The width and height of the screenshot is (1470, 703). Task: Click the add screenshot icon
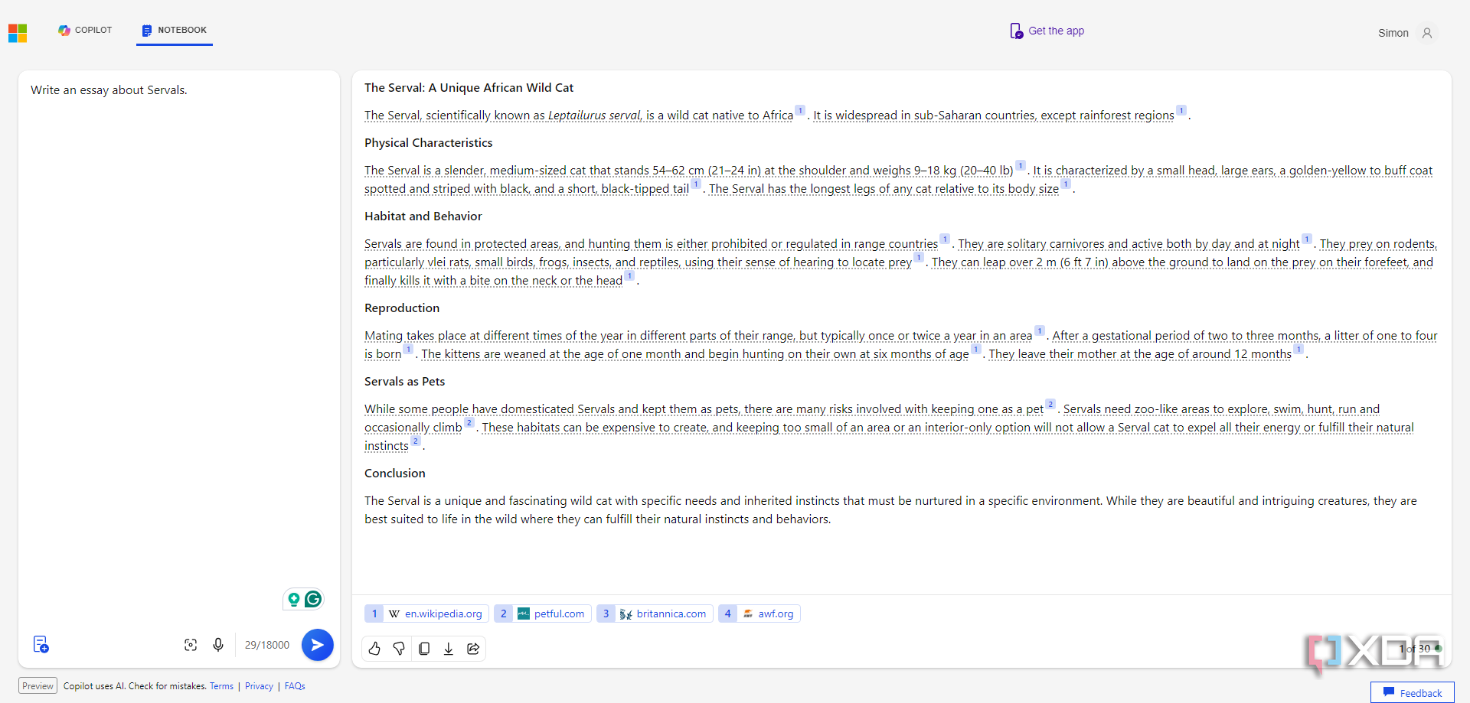191,645
